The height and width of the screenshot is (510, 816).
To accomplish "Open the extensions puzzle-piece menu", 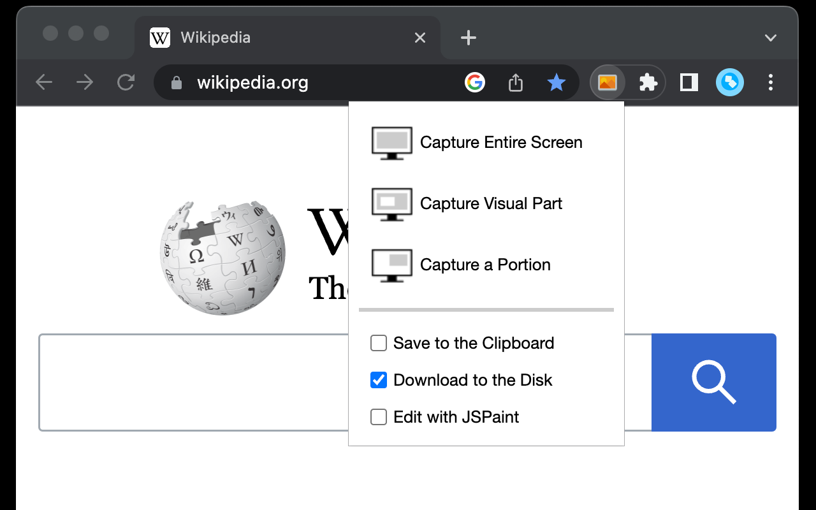I will (649, 82).
